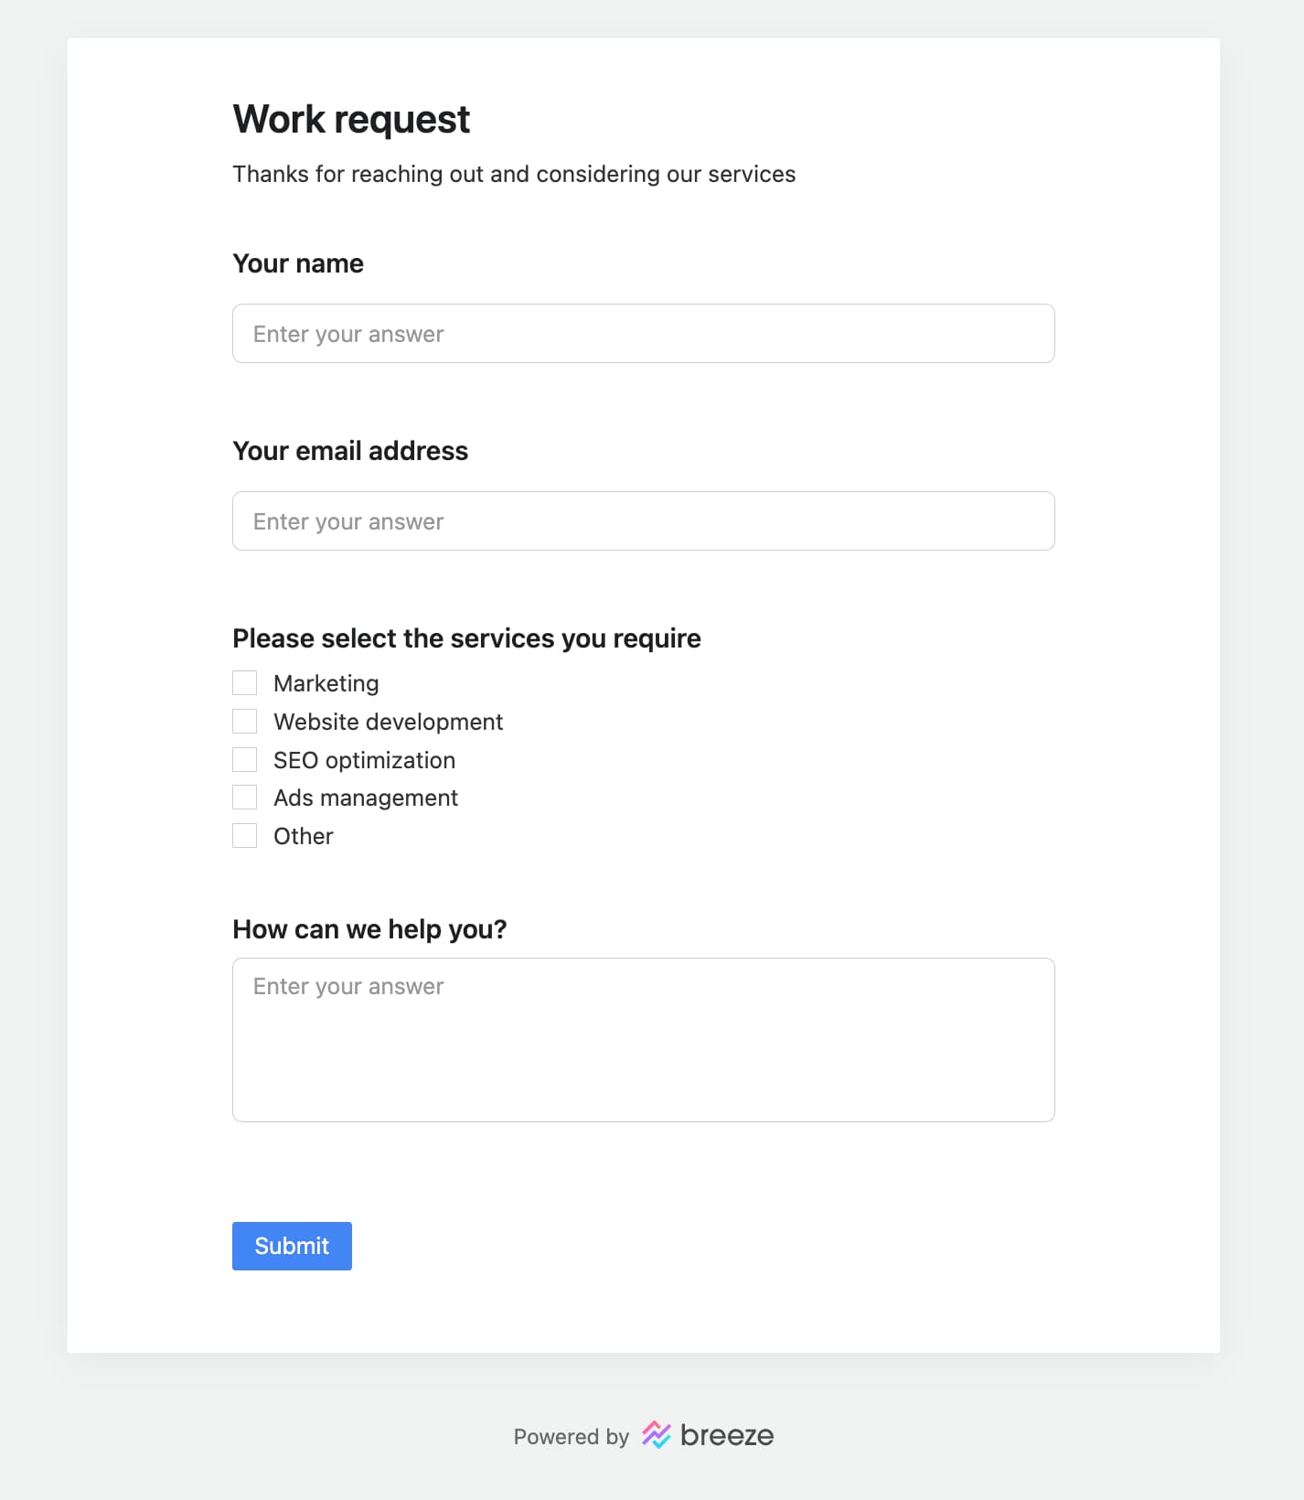Enable the Website development checkbox

(x=244, y=722)
